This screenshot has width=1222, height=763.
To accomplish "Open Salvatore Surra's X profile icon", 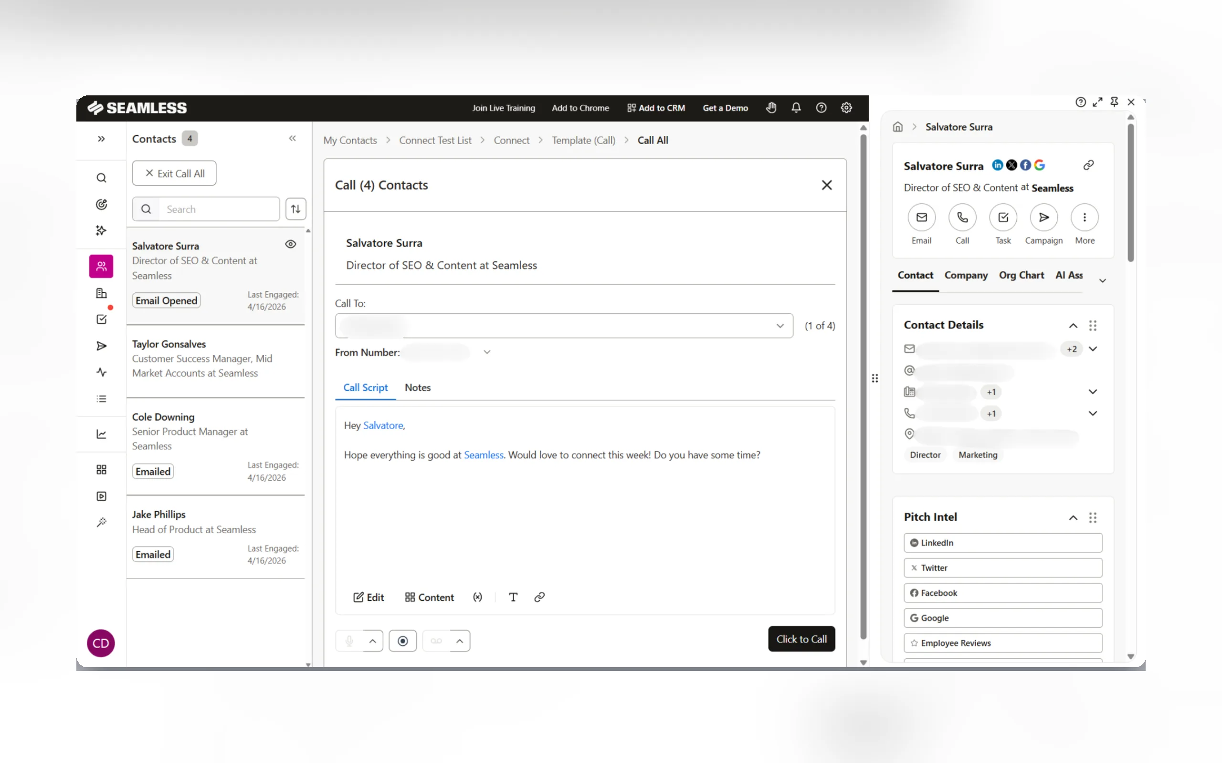I will point(1011,165).
